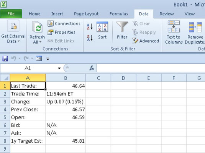The width and height of the screenshot is (205, 153).
Task: Sort A to Z ascending
Action: pos(90,26)
